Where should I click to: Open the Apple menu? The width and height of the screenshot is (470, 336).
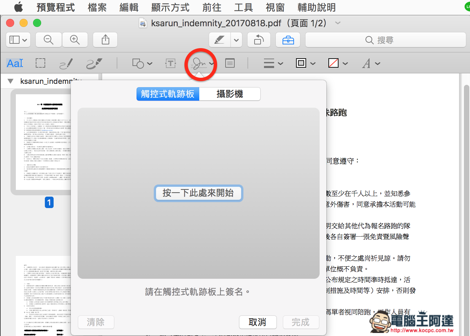click(x=19, y=7)
